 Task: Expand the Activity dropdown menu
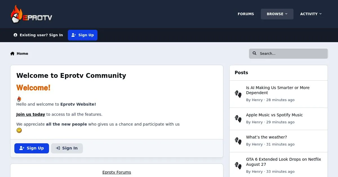(x=311, y=14)
